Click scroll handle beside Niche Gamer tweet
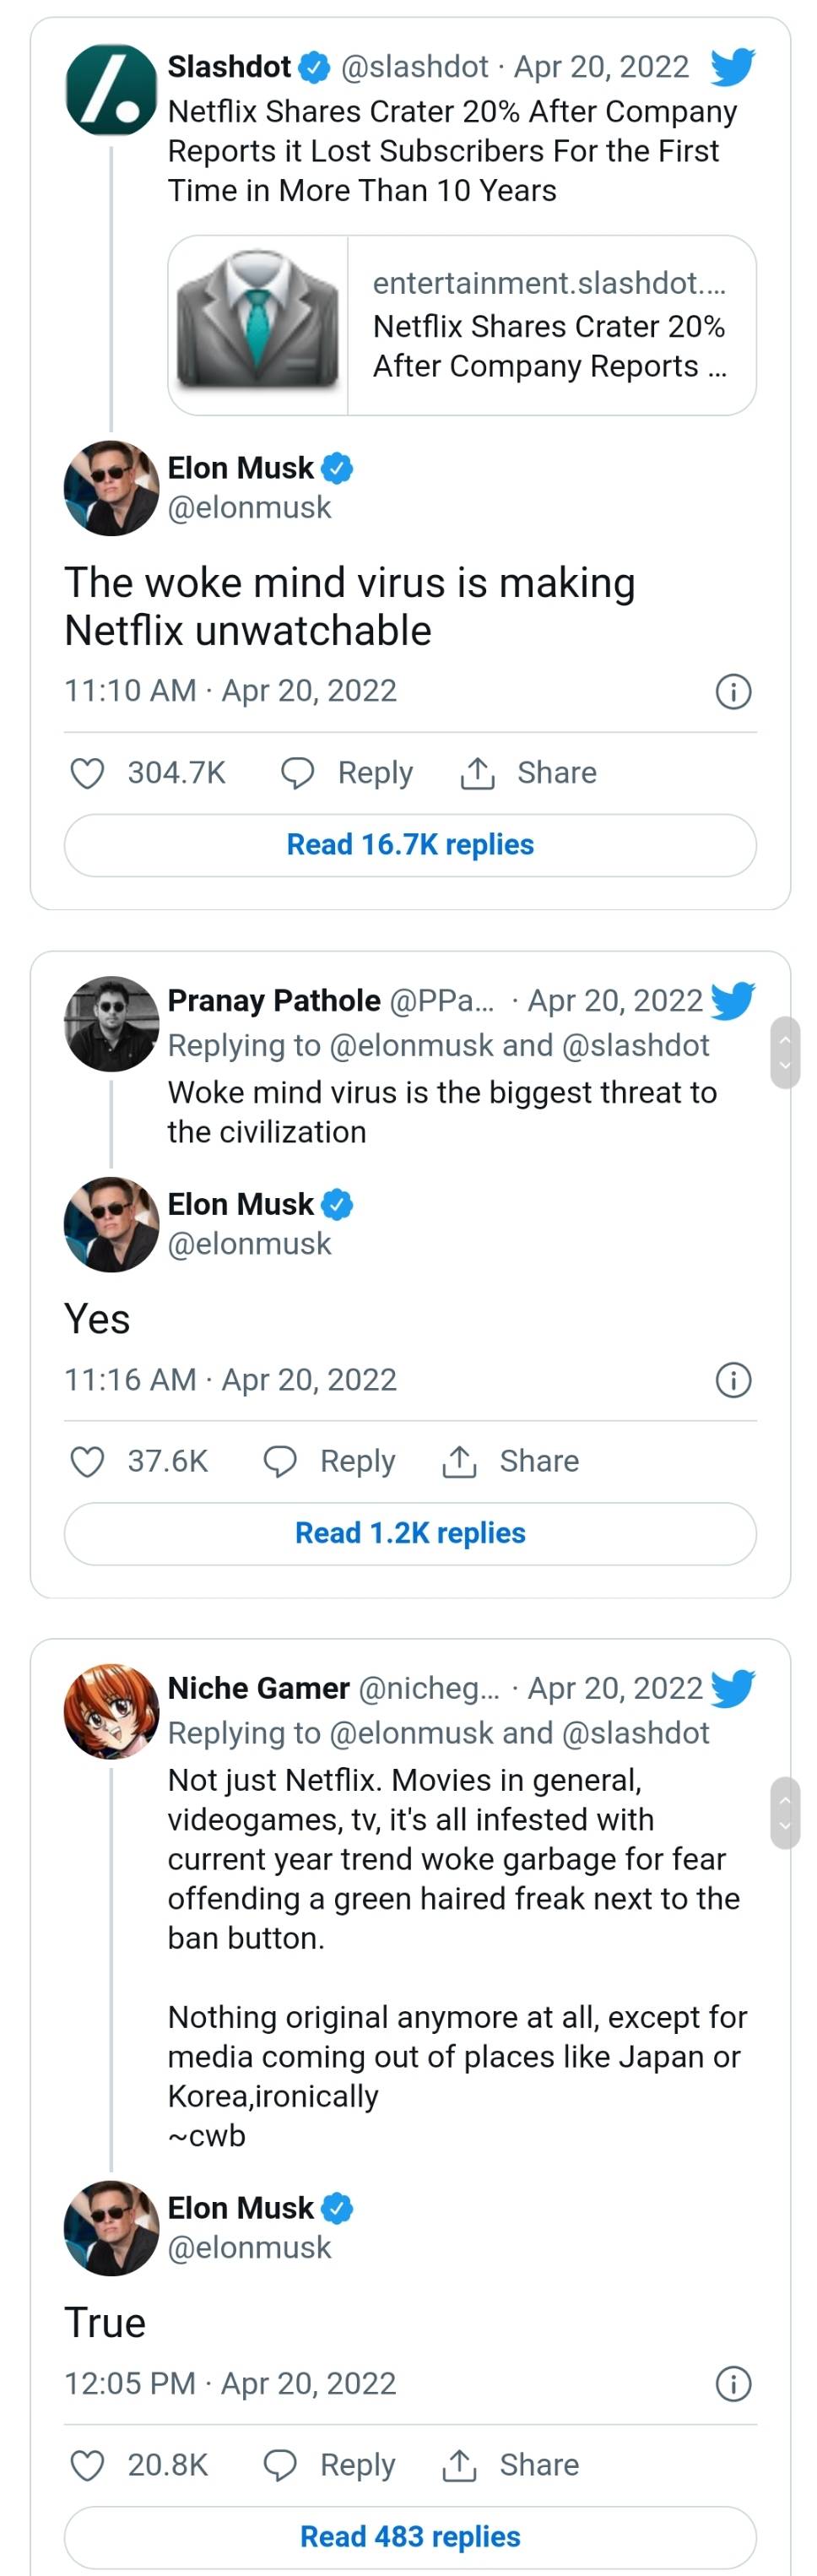 [x=785, y=1812]
